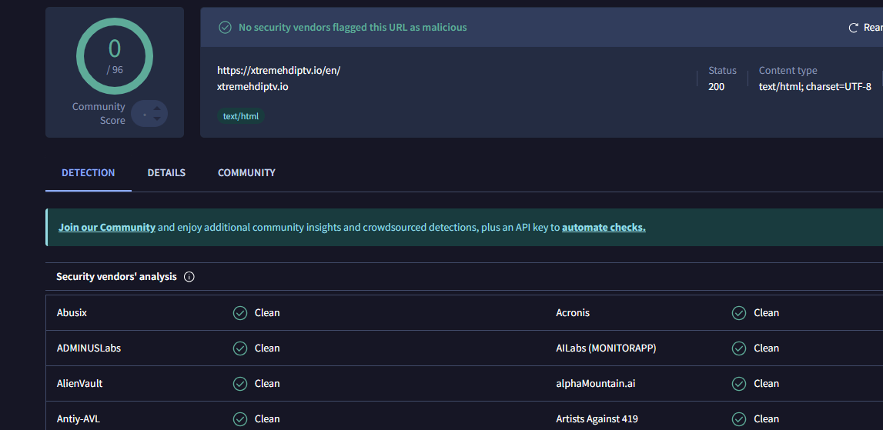Viewport: 883px width, 430px height.
Task: Click the https://xtremehdiptv.io/en/ URL text
Action: tap(279, 71)
